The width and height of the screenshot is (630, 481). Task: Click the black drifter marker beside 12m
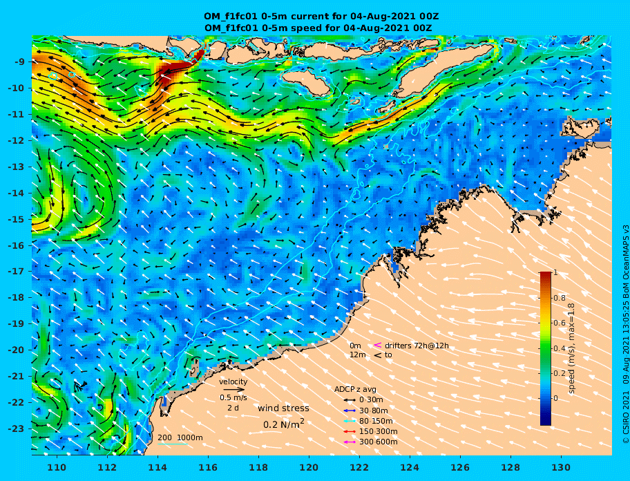pos(378,355)
